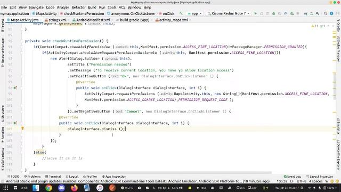Open the Structure tool window
Image resolution: width=341 pixels, height=192 pixels.
point(3,114)
